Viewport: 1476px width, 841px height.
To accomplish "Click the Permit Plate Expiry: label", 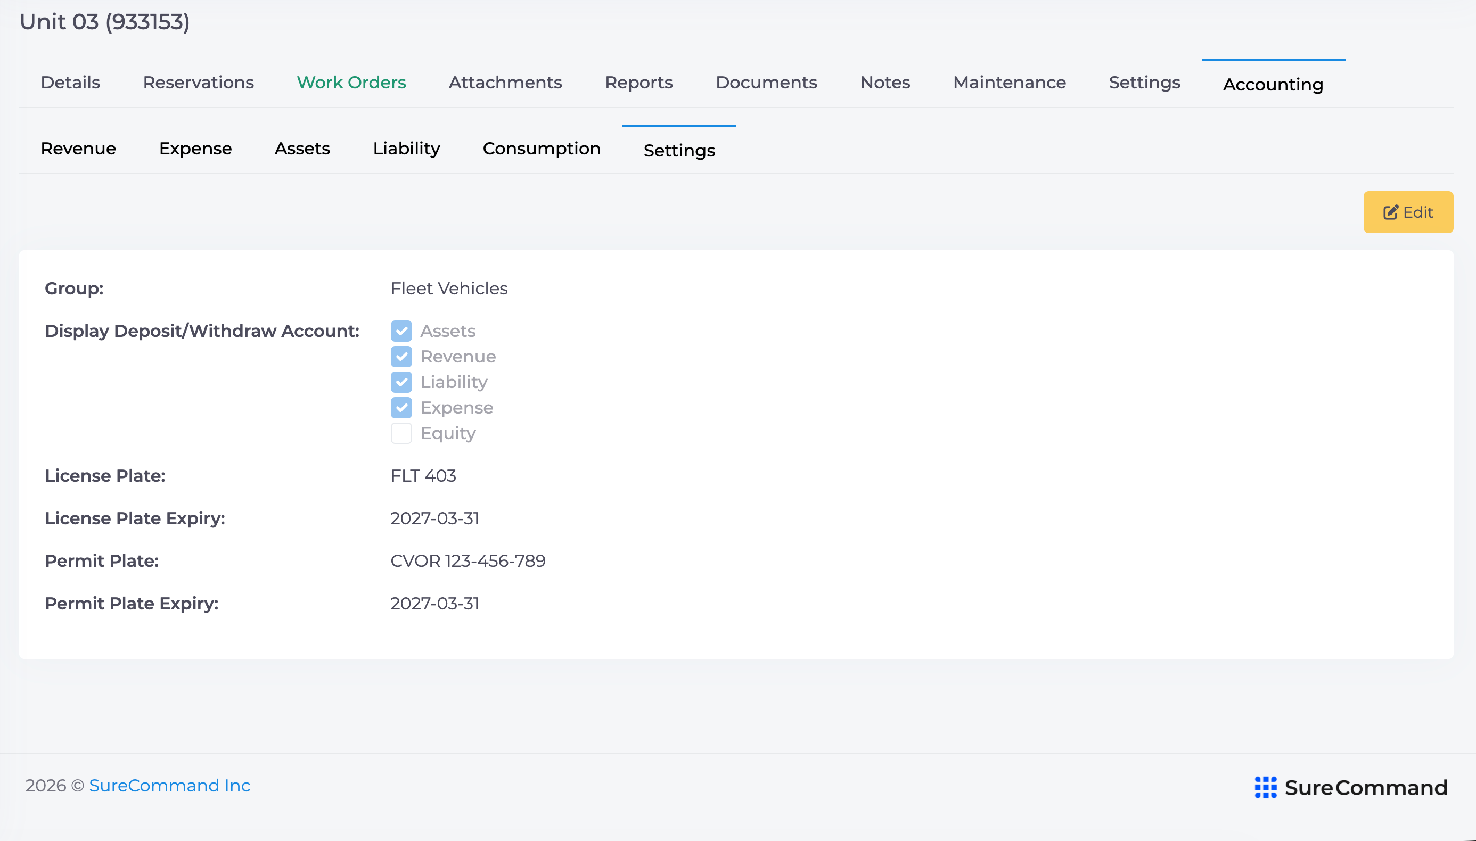I will click(x=132, y=603).
